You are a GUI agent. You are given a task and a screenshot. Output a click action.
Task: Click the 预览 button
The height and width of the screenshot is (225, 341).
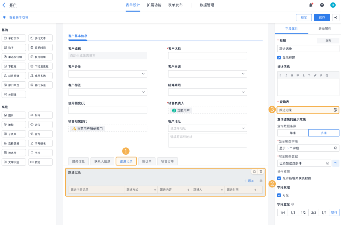[x=304, y=18]
